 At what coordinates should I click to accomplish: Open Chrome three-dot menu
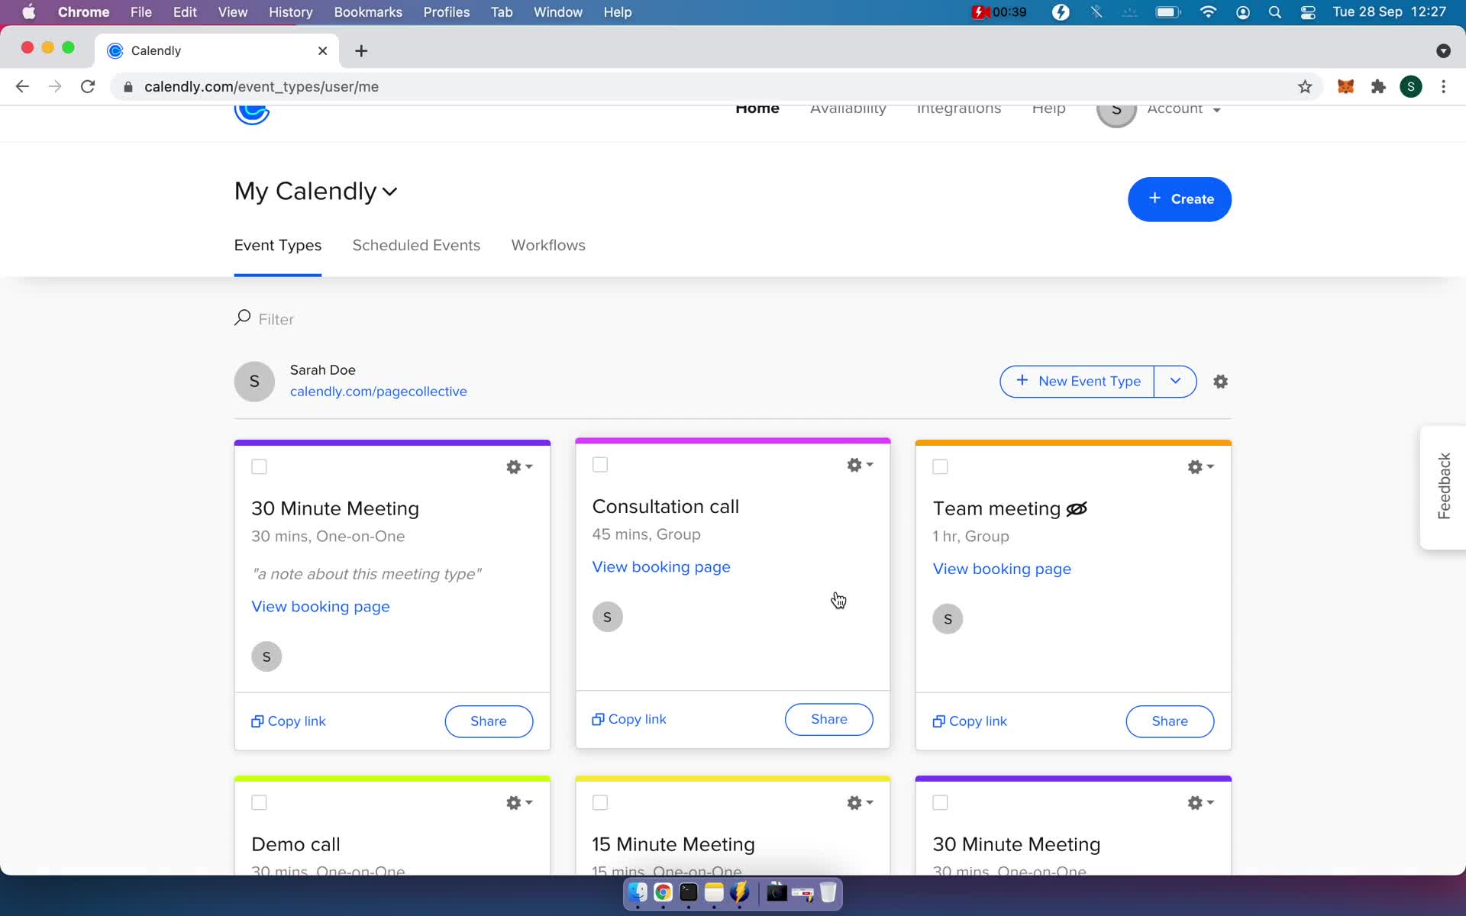click(1443, 87)
